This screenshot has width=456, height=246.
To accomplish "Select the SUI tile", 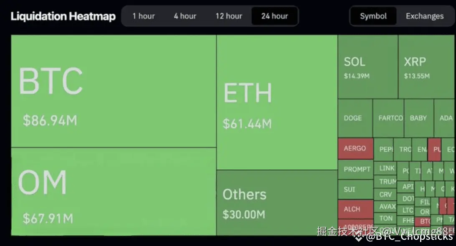I will coord(355,189).
